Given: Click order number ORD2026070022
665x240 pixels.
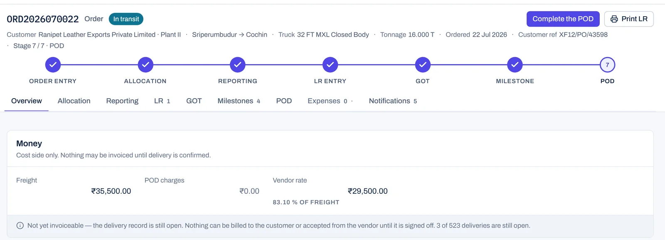Looking at the screenshot, I should point(43,19).
